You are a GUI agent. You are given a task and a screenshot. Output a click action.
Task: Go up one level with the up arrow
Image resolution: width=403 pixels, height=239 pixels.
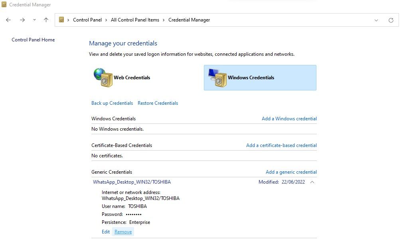(x=46, y=20)
